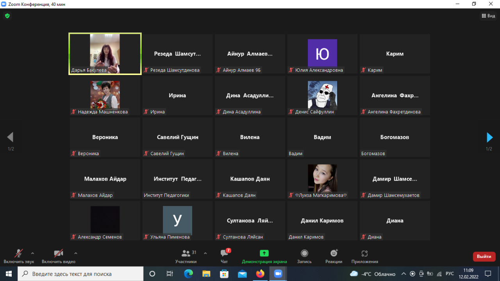Go to previous page of participants

point(11,137)
